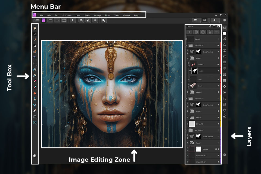
Task: Hide the Version 01 group
Action: 218,45
